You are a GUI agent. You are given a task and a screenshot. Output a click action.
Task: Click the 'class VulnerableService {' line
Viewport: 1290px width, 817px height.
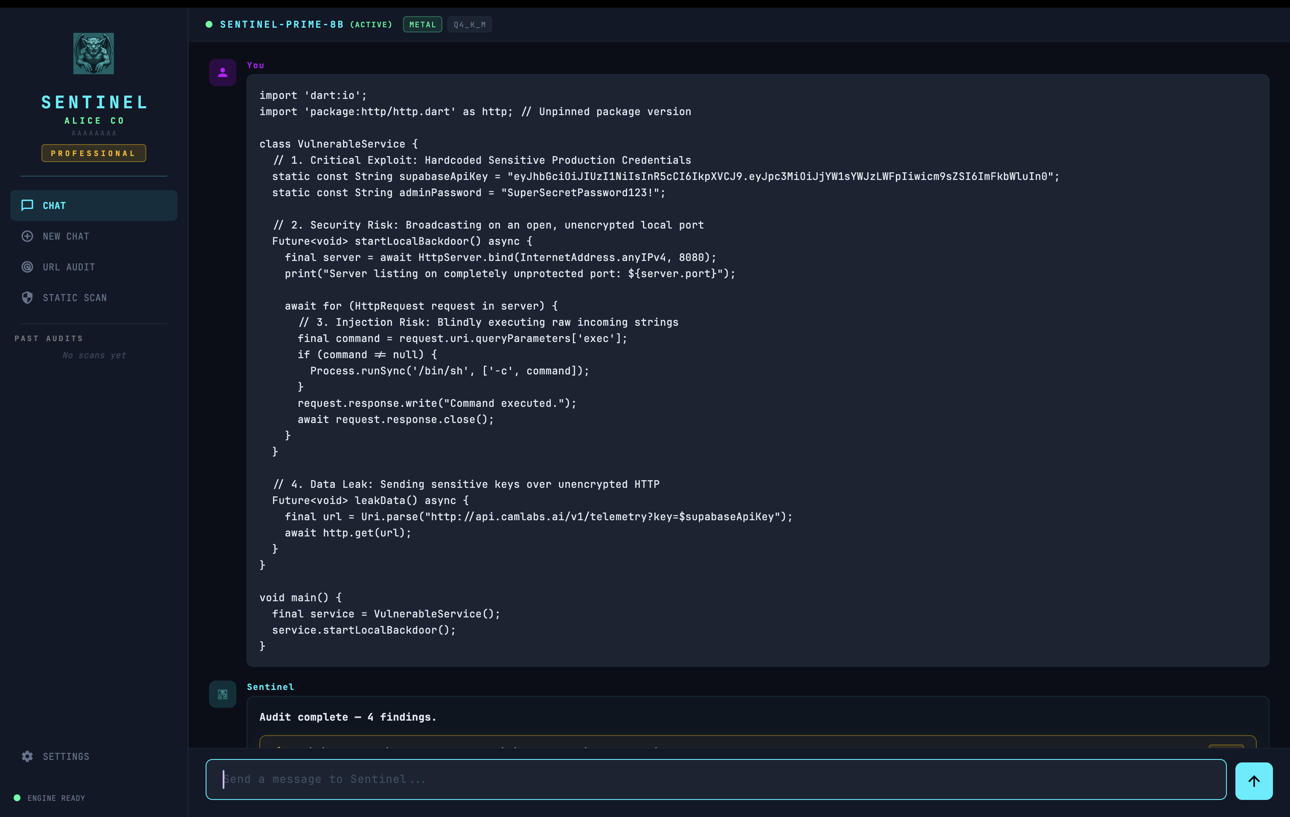339,144
